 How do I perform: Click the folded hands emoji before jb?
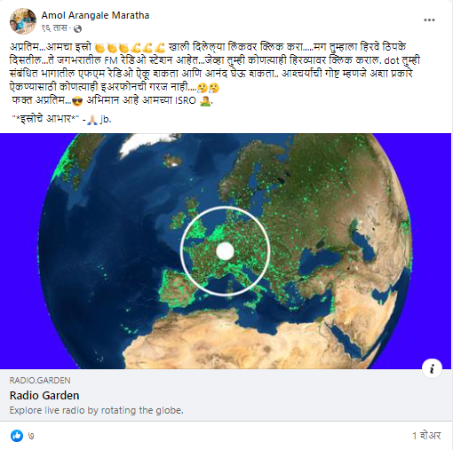coord(92,120)
